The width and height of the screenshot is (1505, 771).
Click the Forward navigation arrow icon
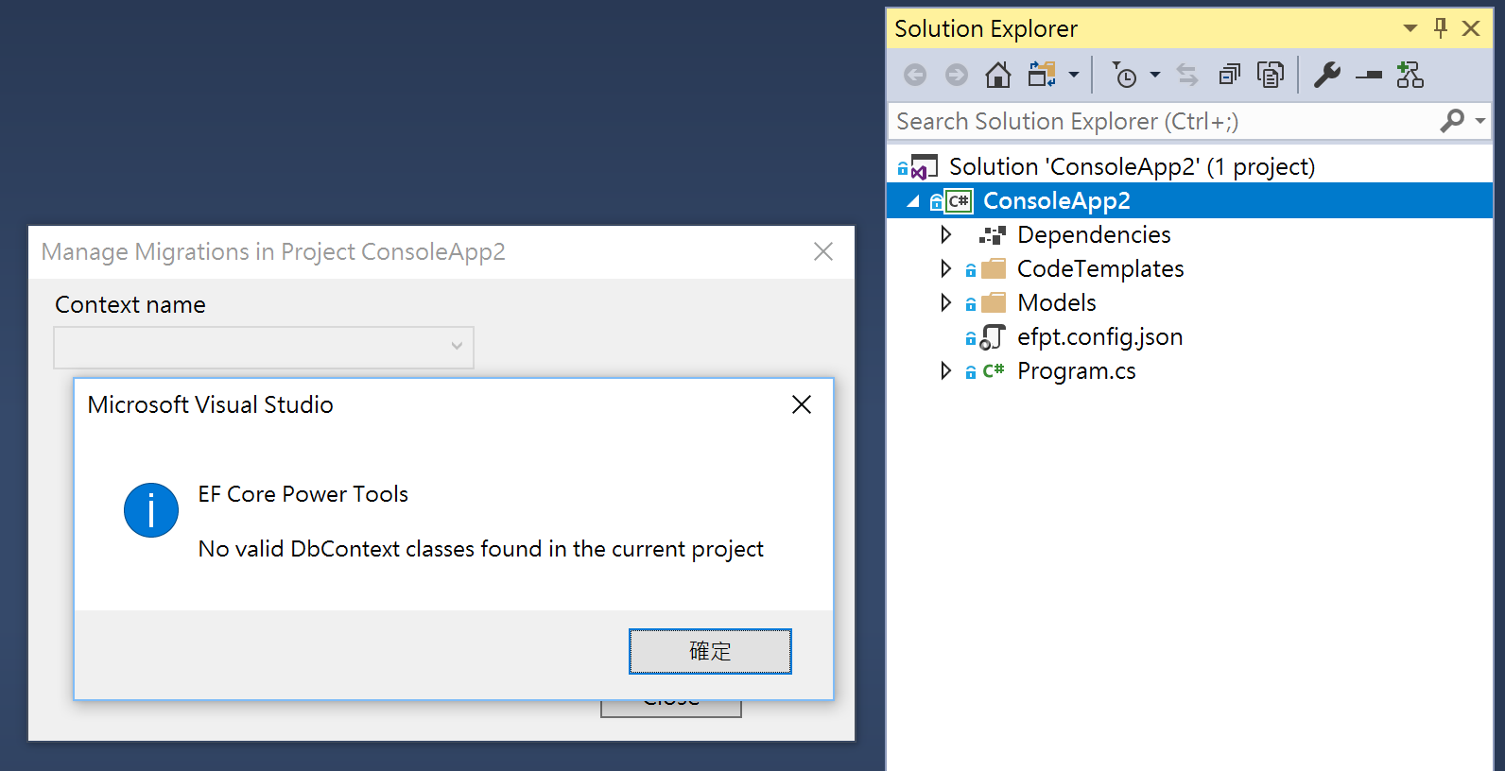pyautogui.click(x=957, y=75)
